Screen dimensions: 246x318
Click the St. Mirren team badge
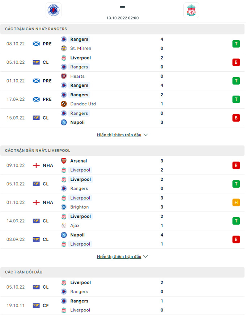pyautogui.click(x=64, y=49)
